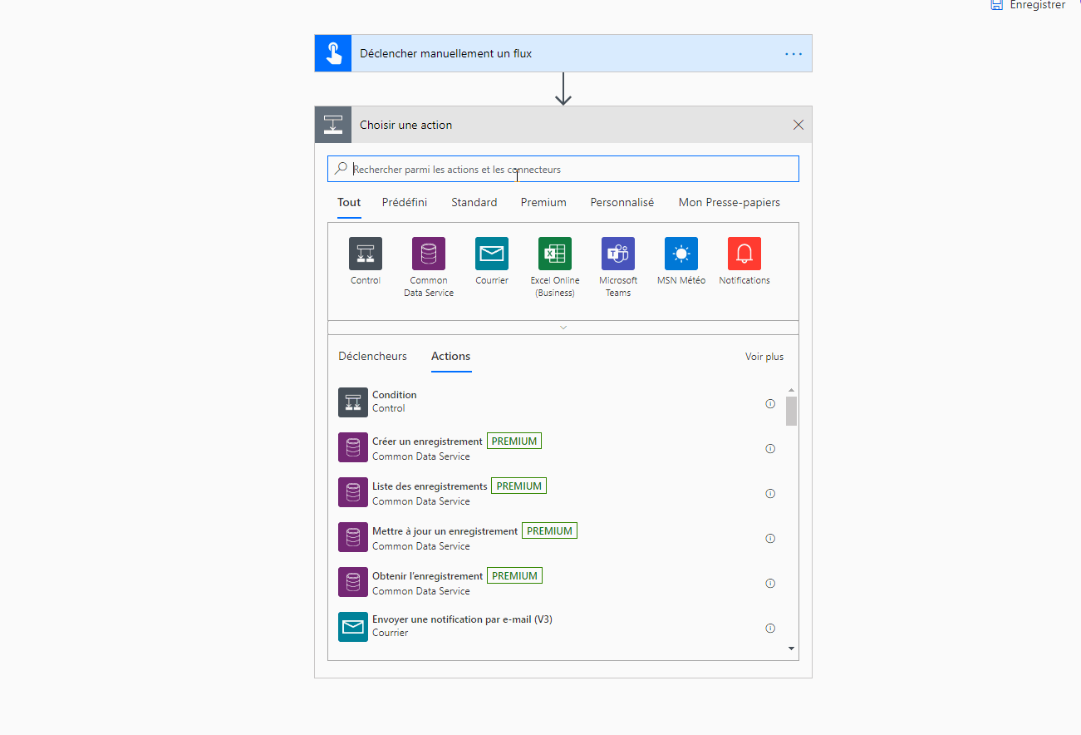
Task: Select the Tout tab
Action: point(349,202)
